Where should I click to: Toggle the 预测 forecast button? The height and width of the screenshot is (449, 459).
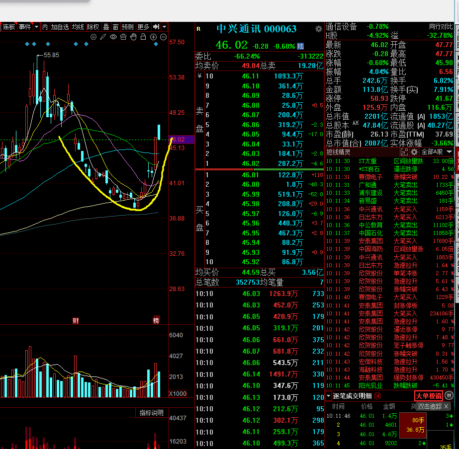click(x=128, y=27)
